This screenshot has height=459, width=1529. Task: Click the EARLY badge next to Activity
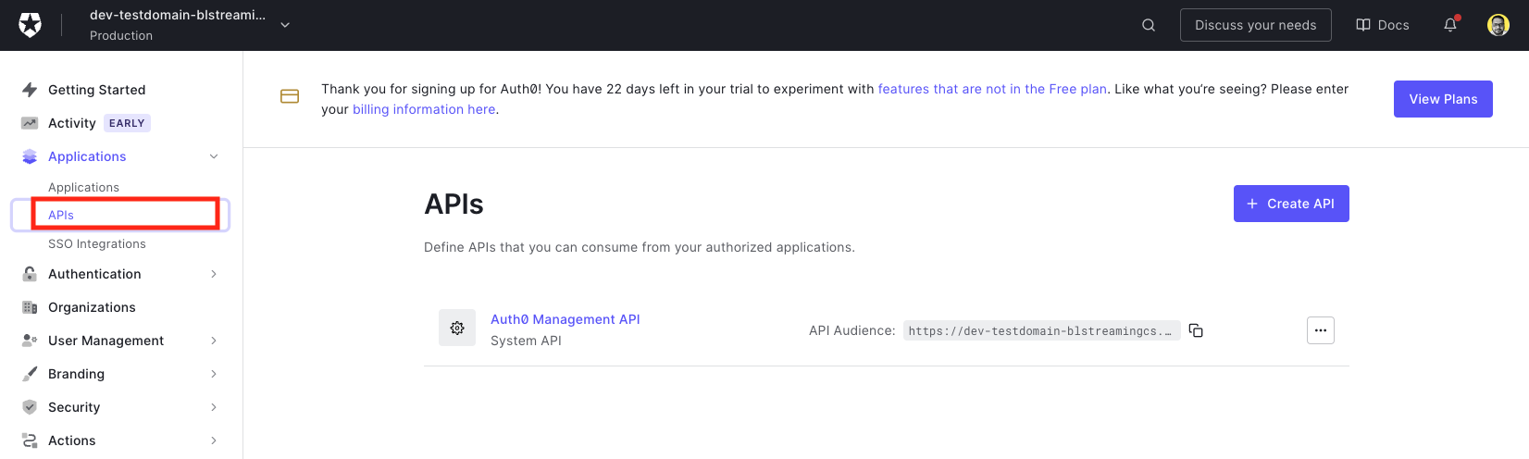127,123
